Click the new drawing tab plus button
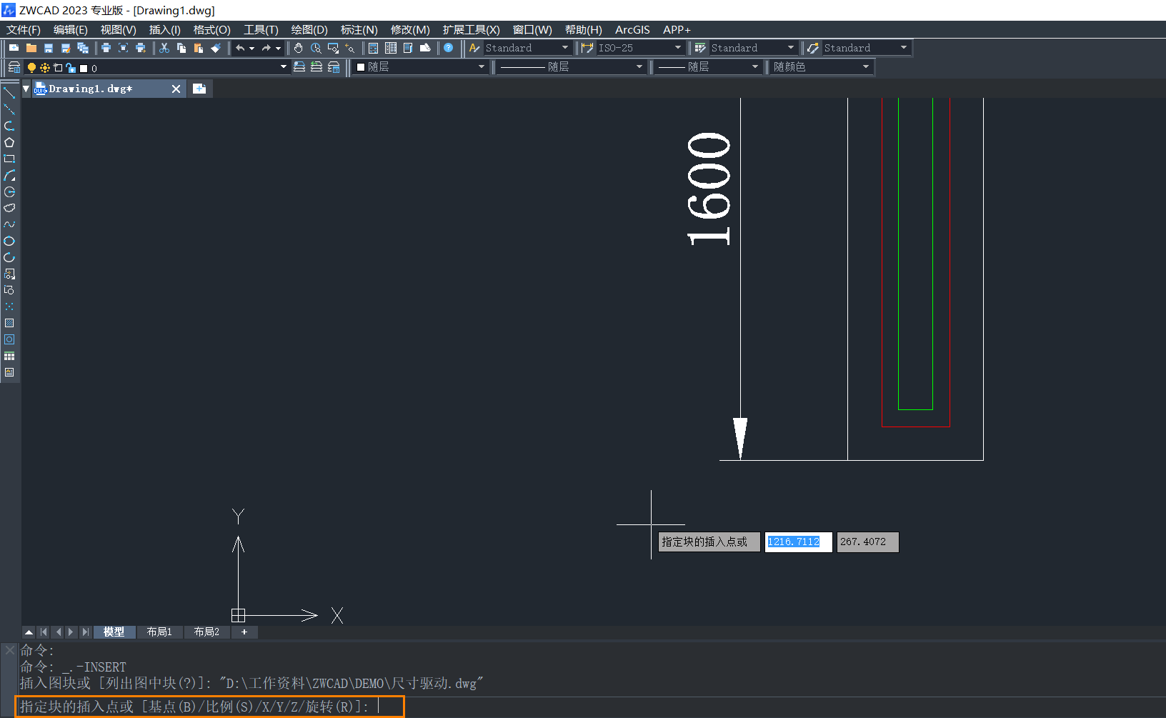Screen dimensions: 1166x718 click(x=199, y=89)
